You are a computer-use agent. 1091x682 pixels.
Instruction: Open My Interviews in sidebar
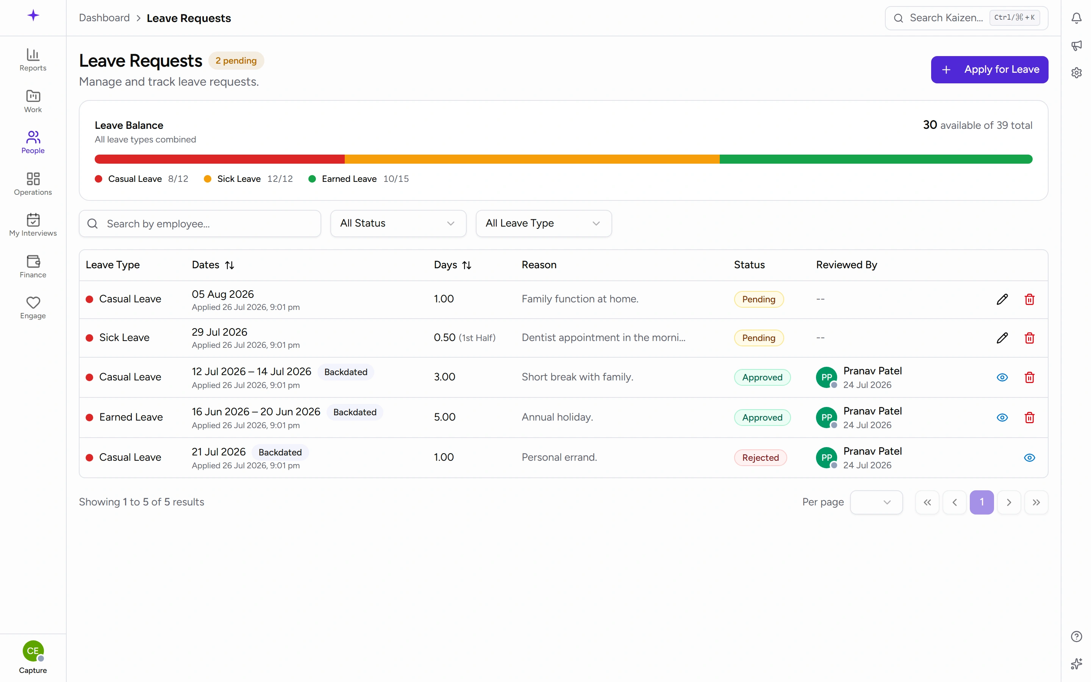33,225
